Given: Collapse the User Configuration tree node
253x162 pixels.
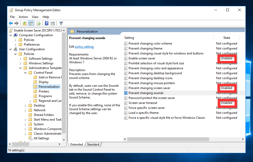Looking at the screenshot, I should [11, 49].
